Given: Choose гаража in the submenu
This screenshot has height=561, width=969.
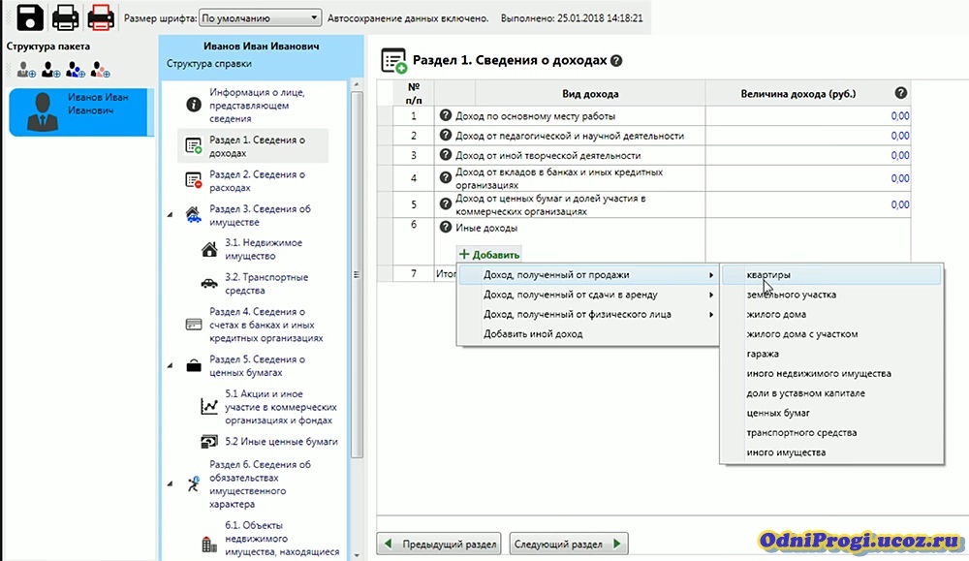Looking at the screenshot, I should coord(831,354).
